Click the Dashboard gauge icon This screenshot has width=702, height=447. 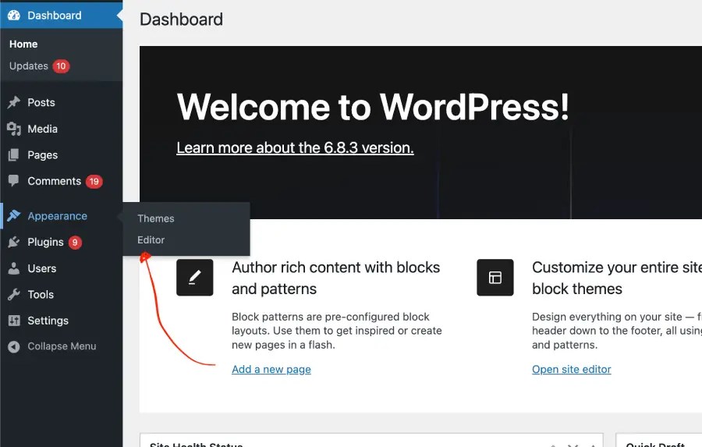click(14, 15)
